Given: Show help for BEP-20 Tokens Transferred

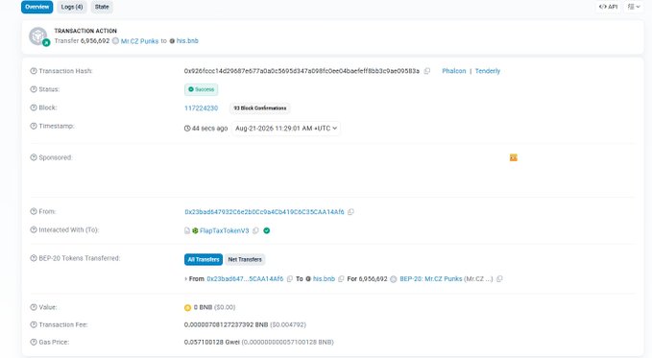Looking at the screenshot, I should pyautogui.click(x=34, y=258).
